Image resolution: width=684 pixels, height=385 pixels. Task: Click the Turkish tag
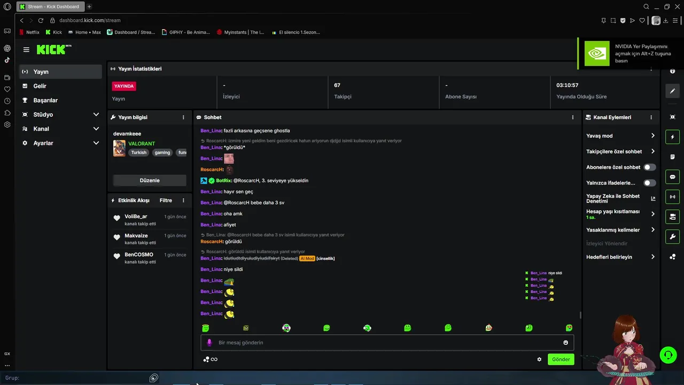click(x=139, y=152)
